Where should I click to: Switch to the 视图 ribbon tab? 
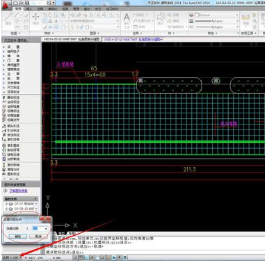coord(65,9)
